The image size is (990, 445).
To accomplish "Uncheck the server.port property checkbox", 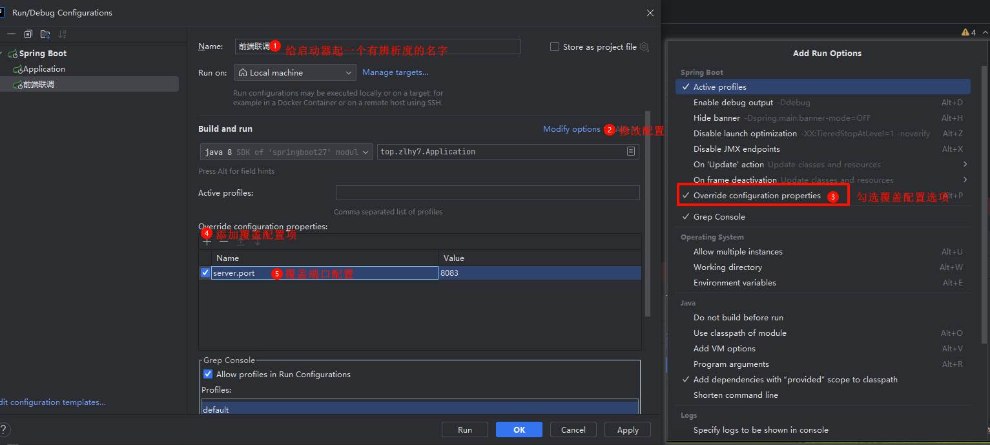I will click(205, 273).
